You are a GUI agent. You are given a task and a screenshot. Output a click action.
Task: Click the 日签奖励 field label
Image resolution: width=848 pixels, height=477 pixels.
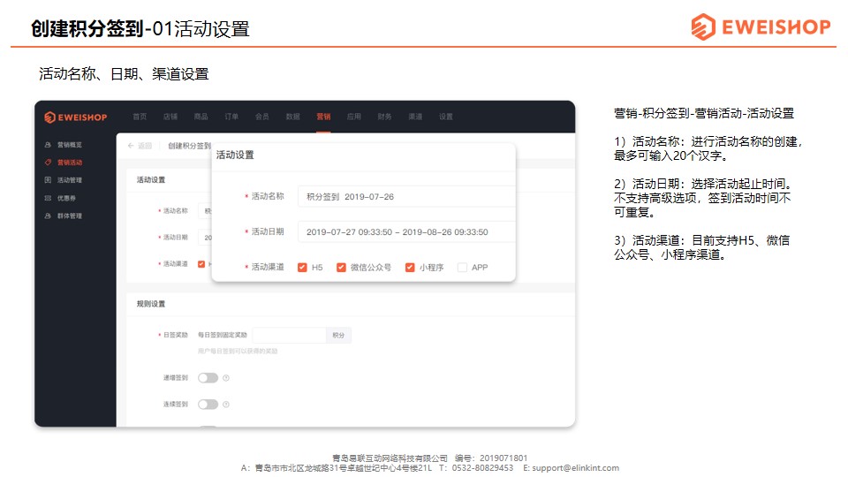click(175, 336)
